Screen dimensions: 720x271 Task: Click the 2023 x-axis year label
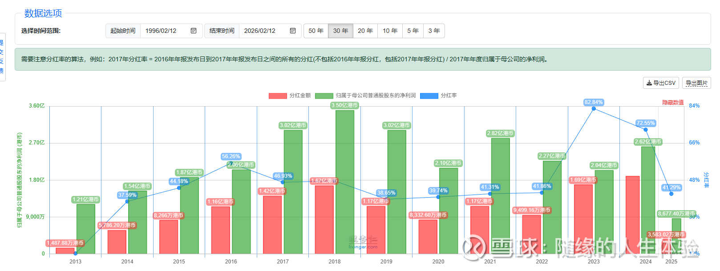(x=594, y=262)
